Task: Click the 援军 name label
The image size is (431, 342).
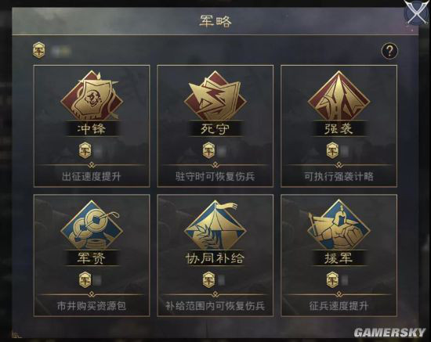Action: point(339,258)
